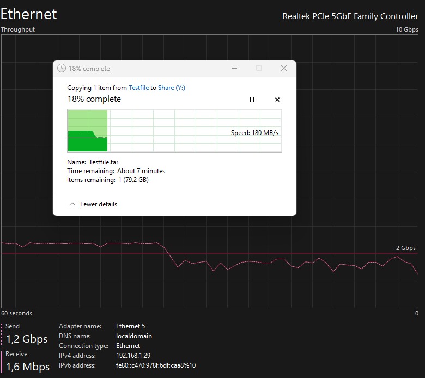
Task: Collapse the dialog via Fewer details chevron
Action: click(x=72, y=204)
